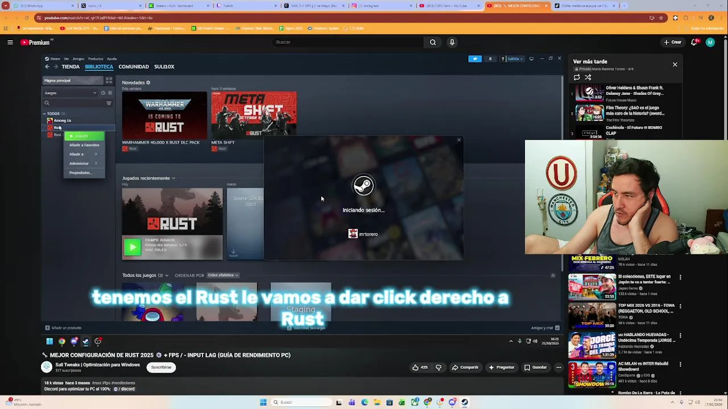Dislike the video with thumbs-down
The width and height of the screenshot is (728, 409).
coord(439,368)
